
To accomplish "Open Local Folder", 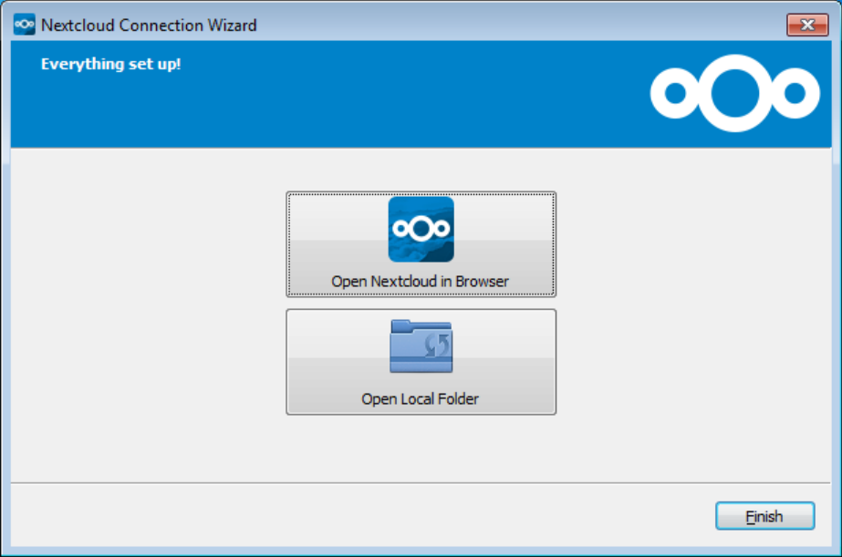I will [421, 362].
